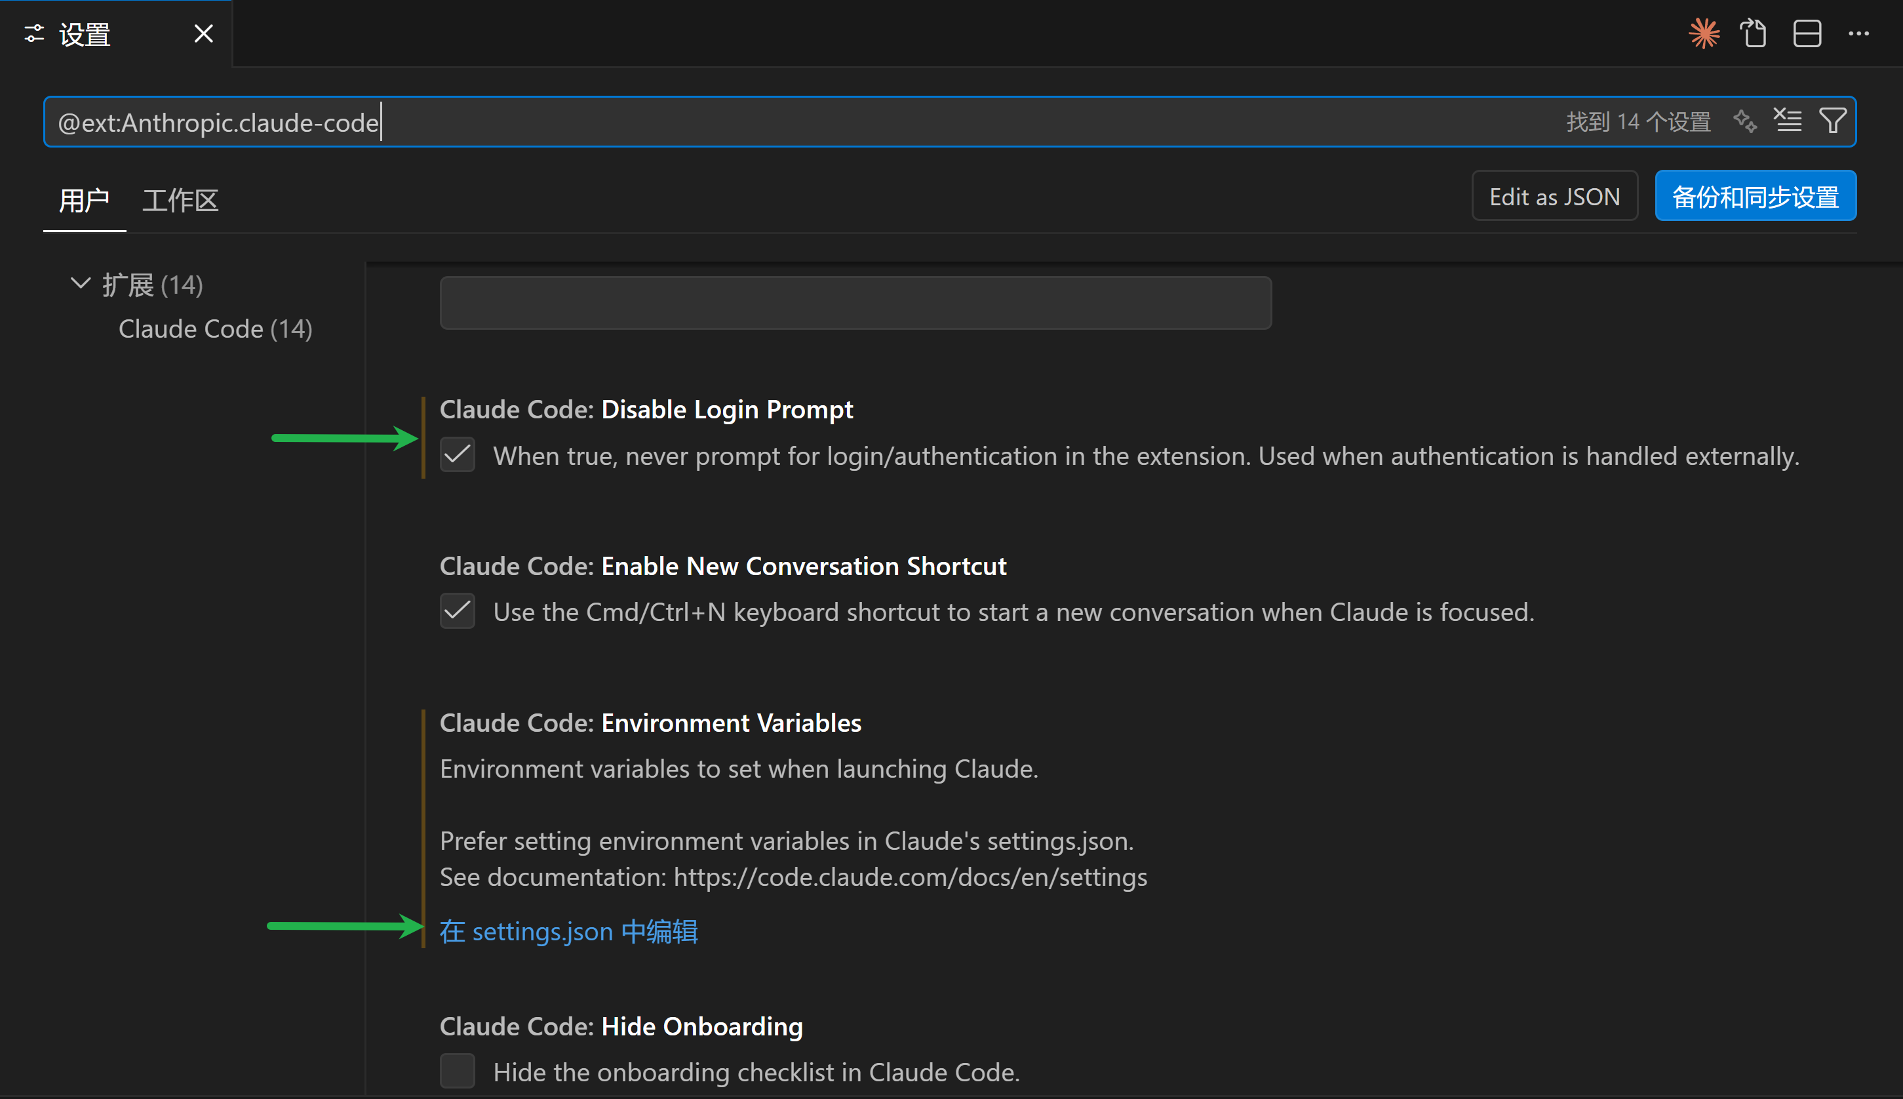Image resolution: width=1903 pixels, height=1099 pixels.
Task: Uncheck the Disable Login Prompt checkbox
Action: click(458, 455)
